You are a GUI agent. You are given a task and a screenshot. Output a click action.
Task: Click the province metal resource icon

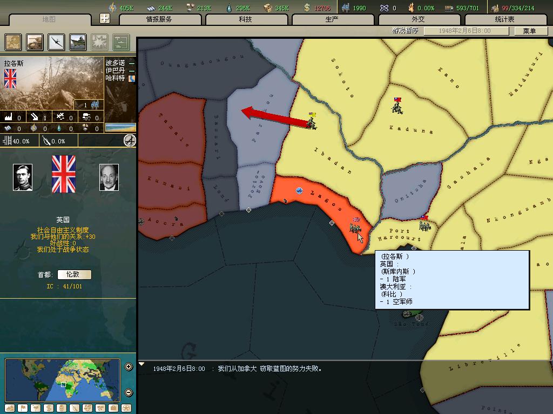pos(8,128)
